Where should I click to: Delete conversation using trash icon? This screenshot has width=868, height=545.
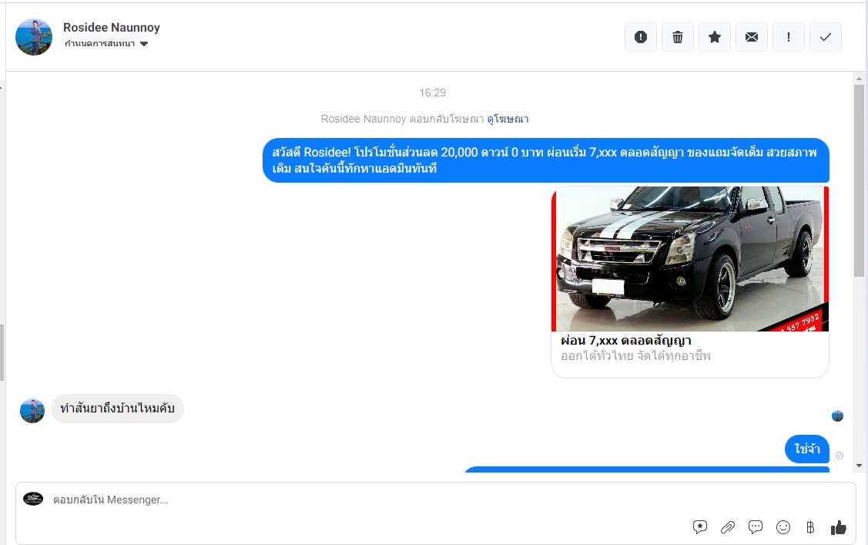point(678,37)
